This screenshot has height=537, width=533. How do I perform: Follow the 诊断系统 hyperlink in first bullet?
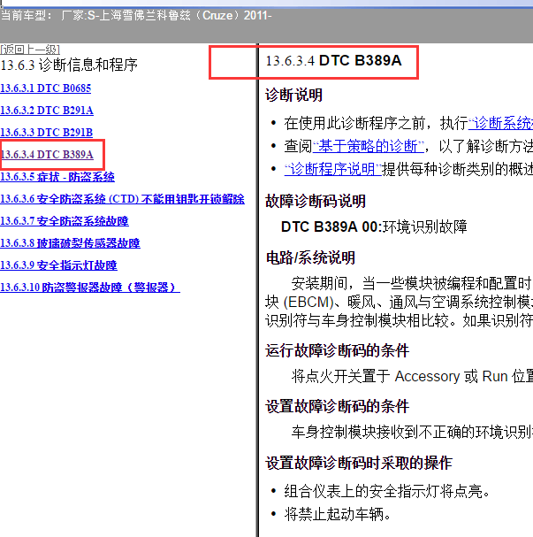point(500,123)
